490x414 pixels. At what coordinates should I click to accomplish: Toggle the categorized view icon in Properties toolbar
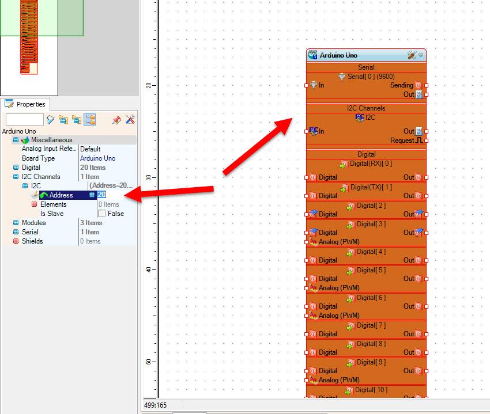point(90,120)
